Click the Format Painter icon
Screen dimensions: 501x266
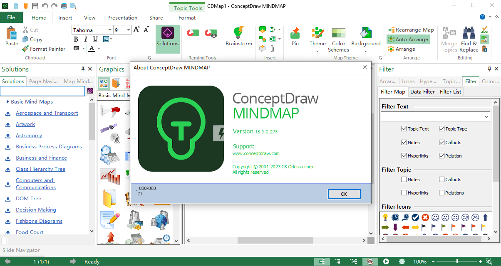pos(26,49)
